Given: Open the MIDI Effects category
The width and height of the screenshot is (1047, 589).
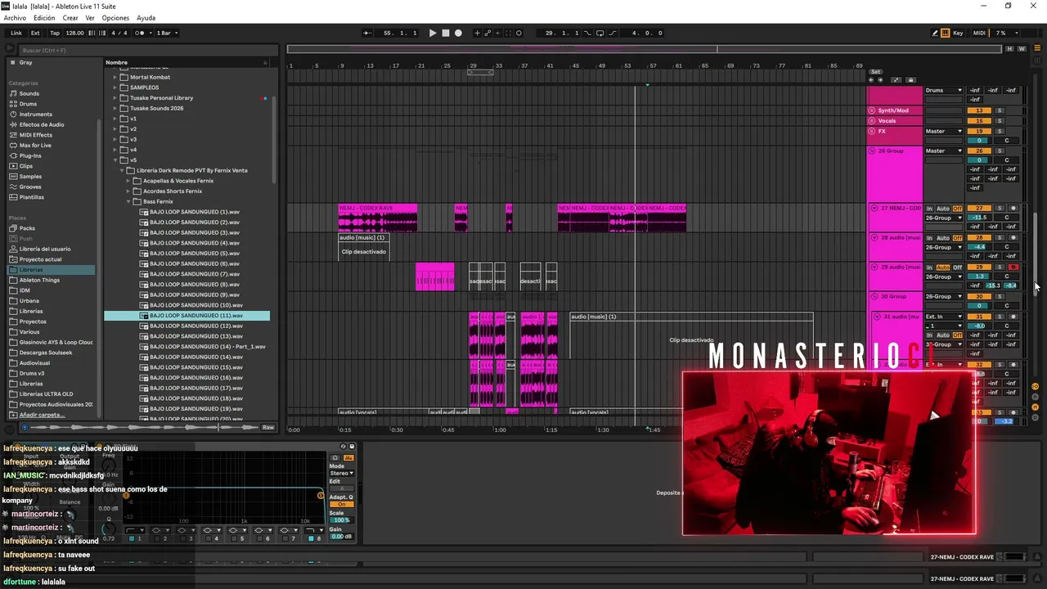Looking at the screenshot, I should point(36,135).
